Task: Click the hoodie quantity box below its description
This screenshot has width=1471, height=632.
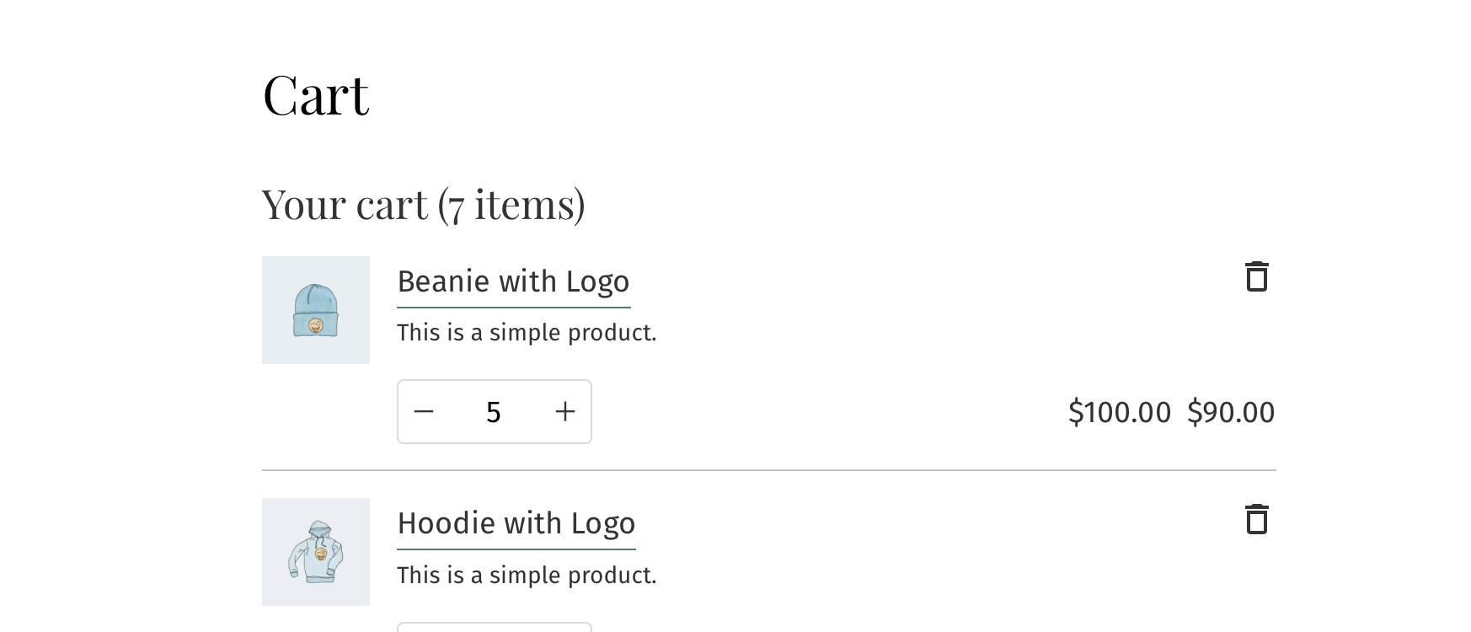Action: coord(494,628)
